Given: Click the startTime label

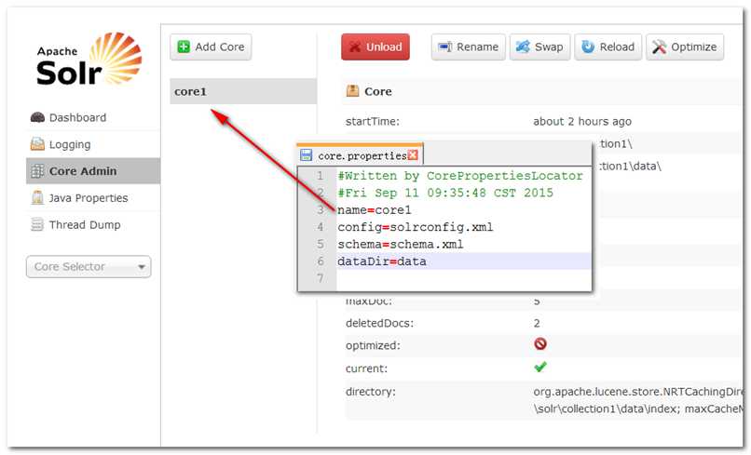Looking at the screenshot, I should (x=372, y=122).
